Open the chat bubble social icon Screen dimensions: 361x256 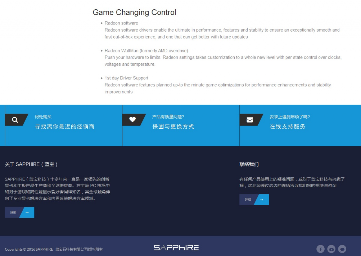(x=342, y=249)
